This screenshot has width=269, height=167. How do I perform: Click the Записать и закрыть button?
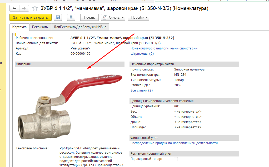pos(31,17)
